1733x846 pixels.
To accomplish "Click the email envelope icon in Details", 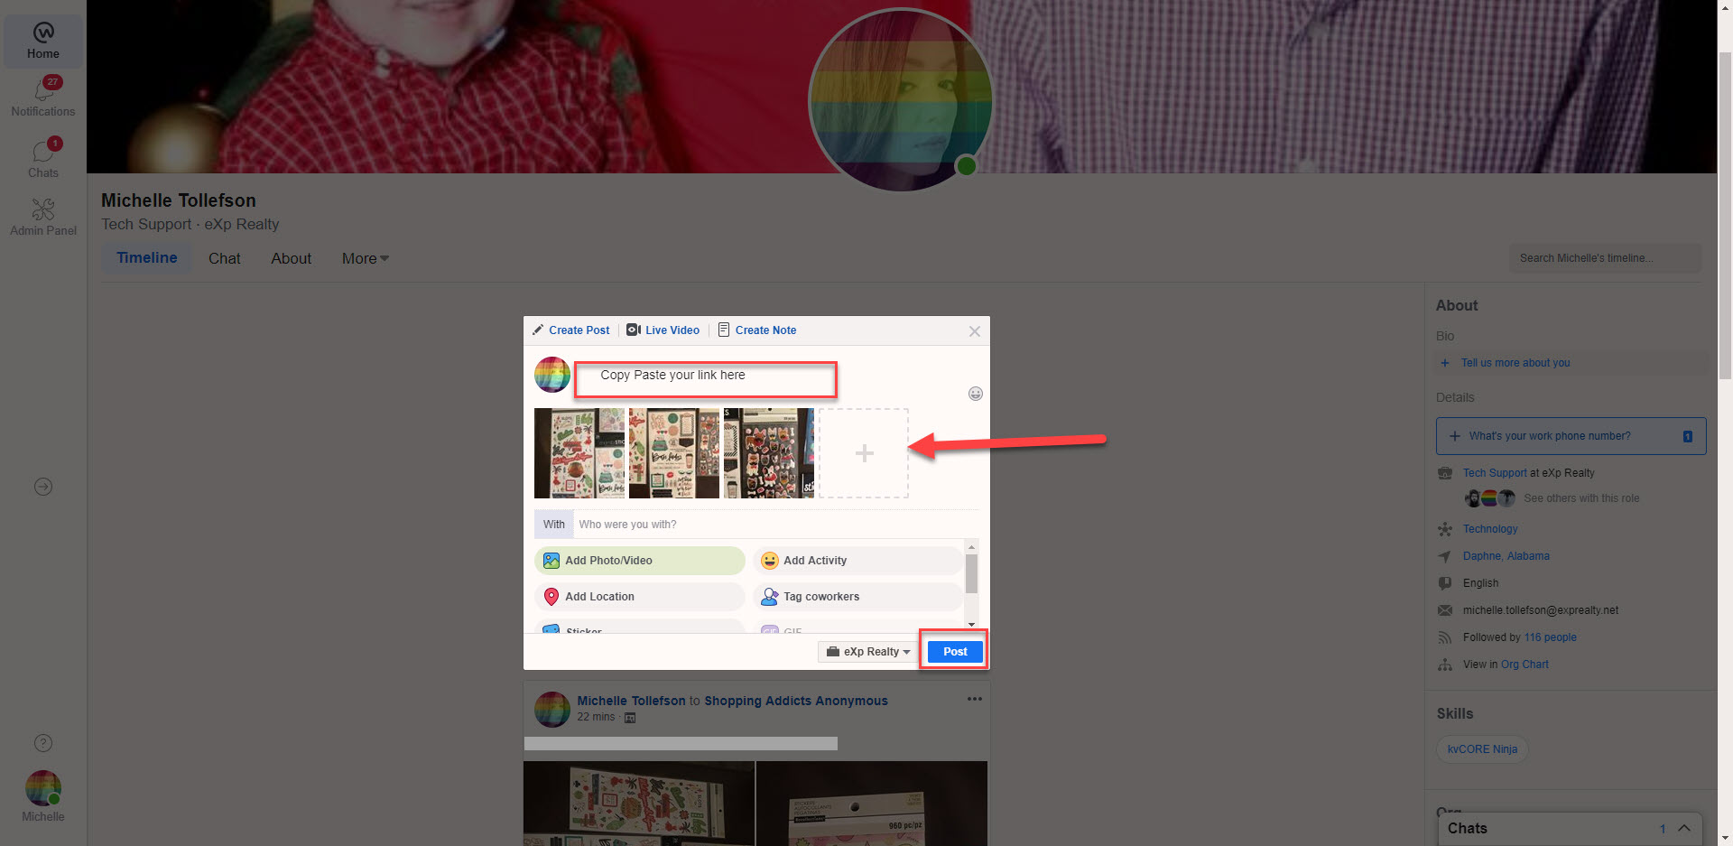I will 1445,610.
